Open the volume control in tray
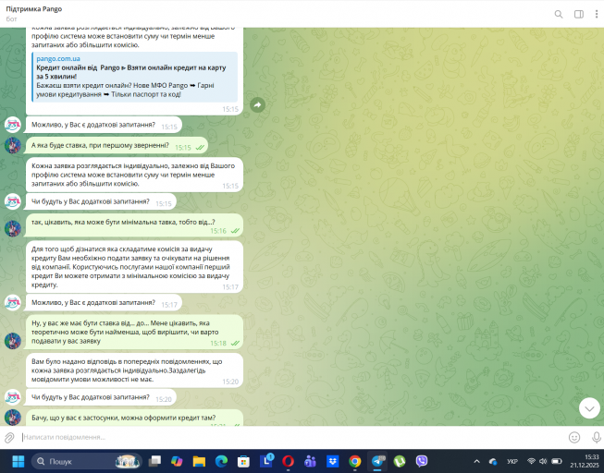Image resolution: width=604 pixels, height=473 pixels. pyautogui.click(x=543, y=461)
